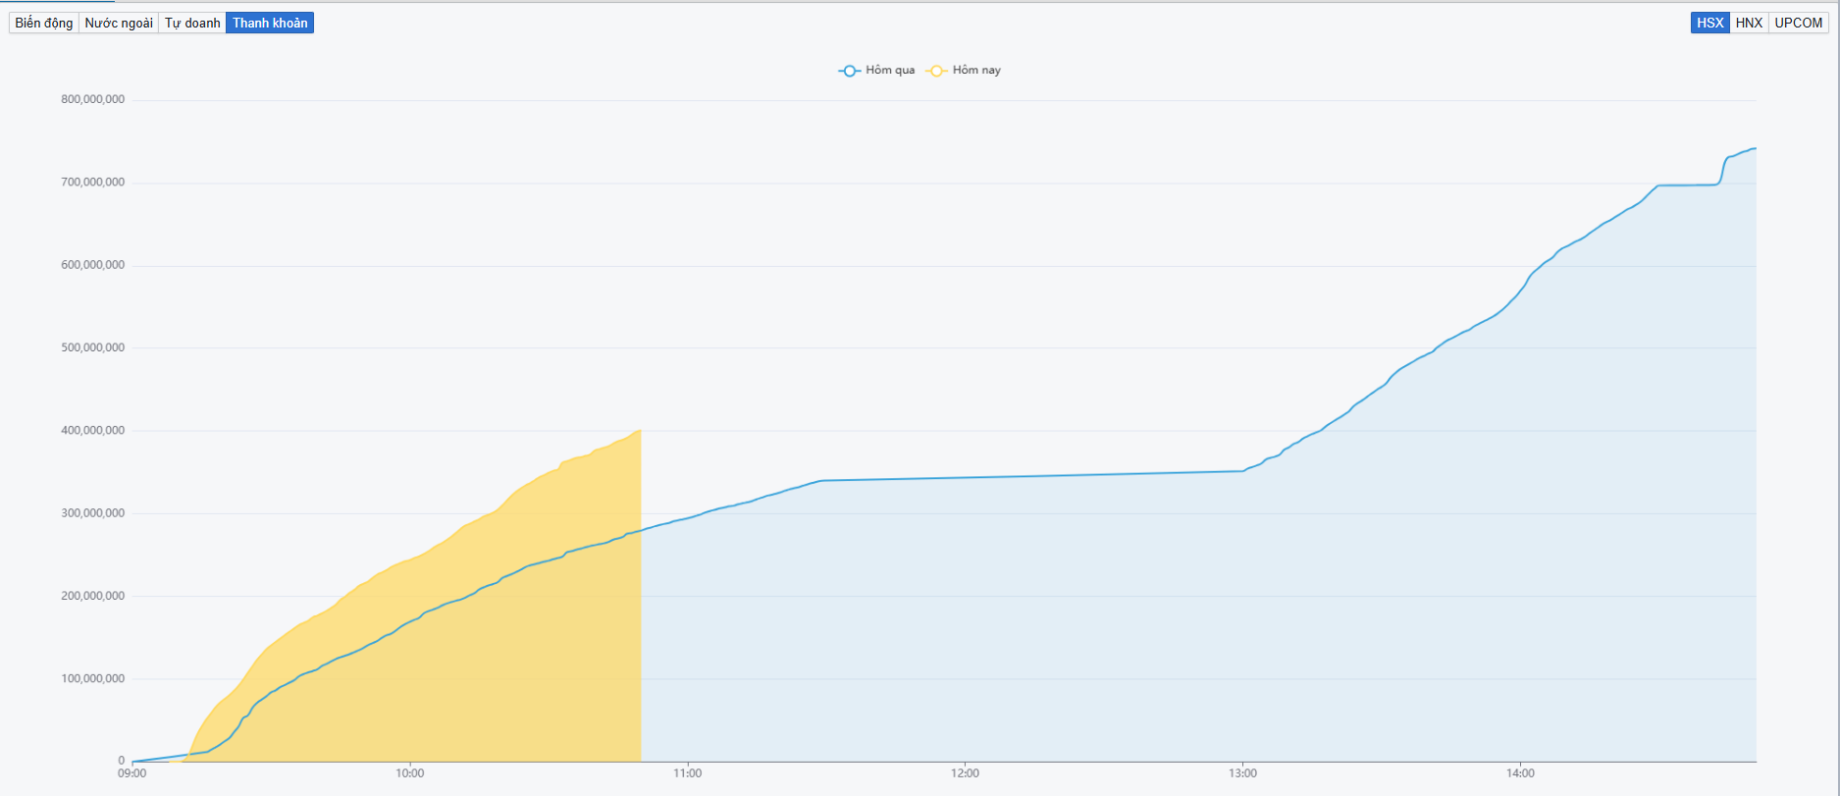The width and height of the screenshot is (1840, 796).
Task: Click the 09:00 time axis label
Action: (x=132, y=773)
